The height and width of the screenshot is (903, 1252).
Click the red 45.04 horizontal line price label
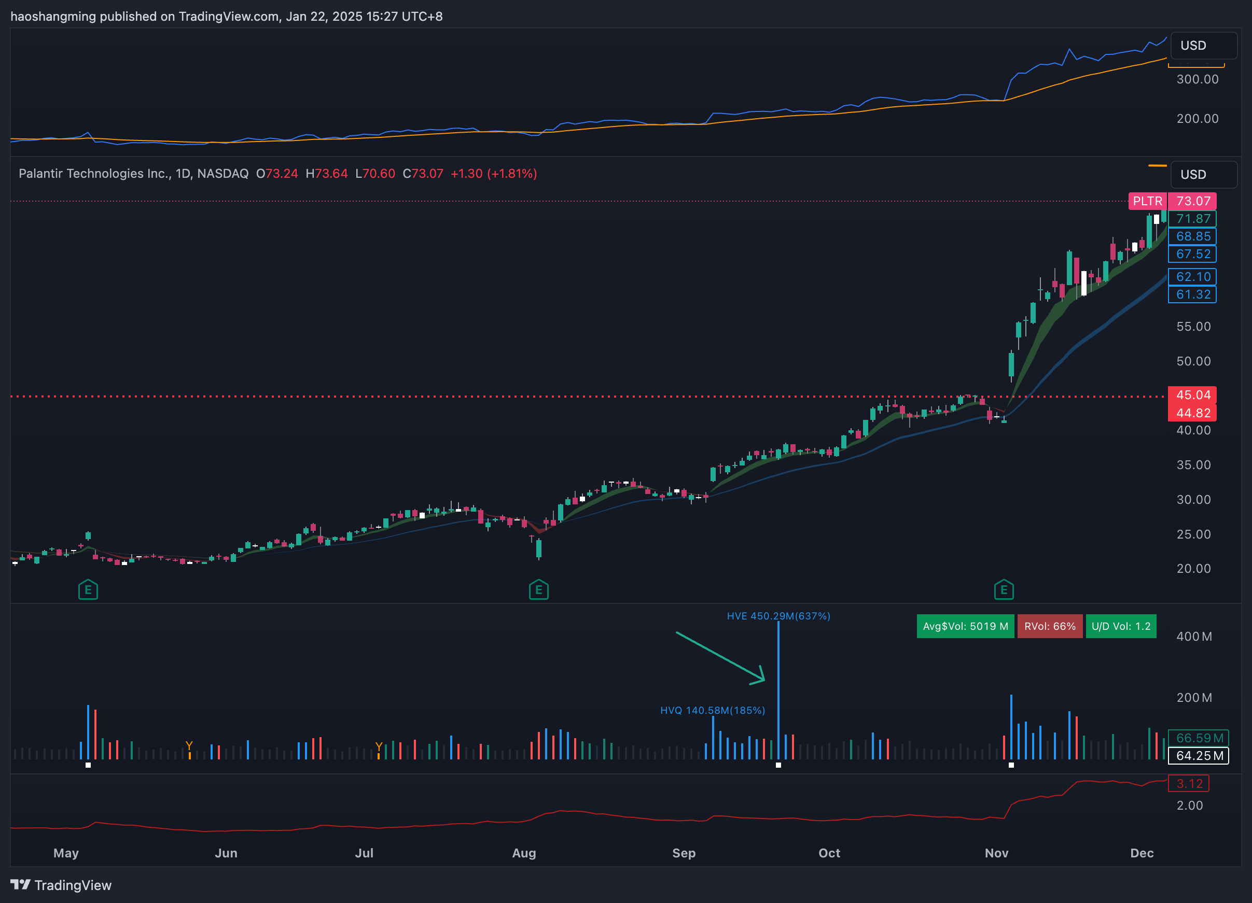(1192, 394)
